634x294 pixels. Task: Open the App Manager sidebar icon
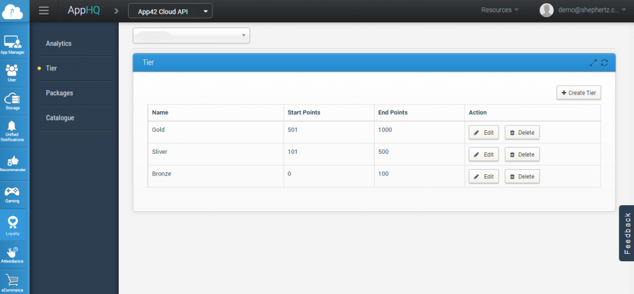pos(12,43)
